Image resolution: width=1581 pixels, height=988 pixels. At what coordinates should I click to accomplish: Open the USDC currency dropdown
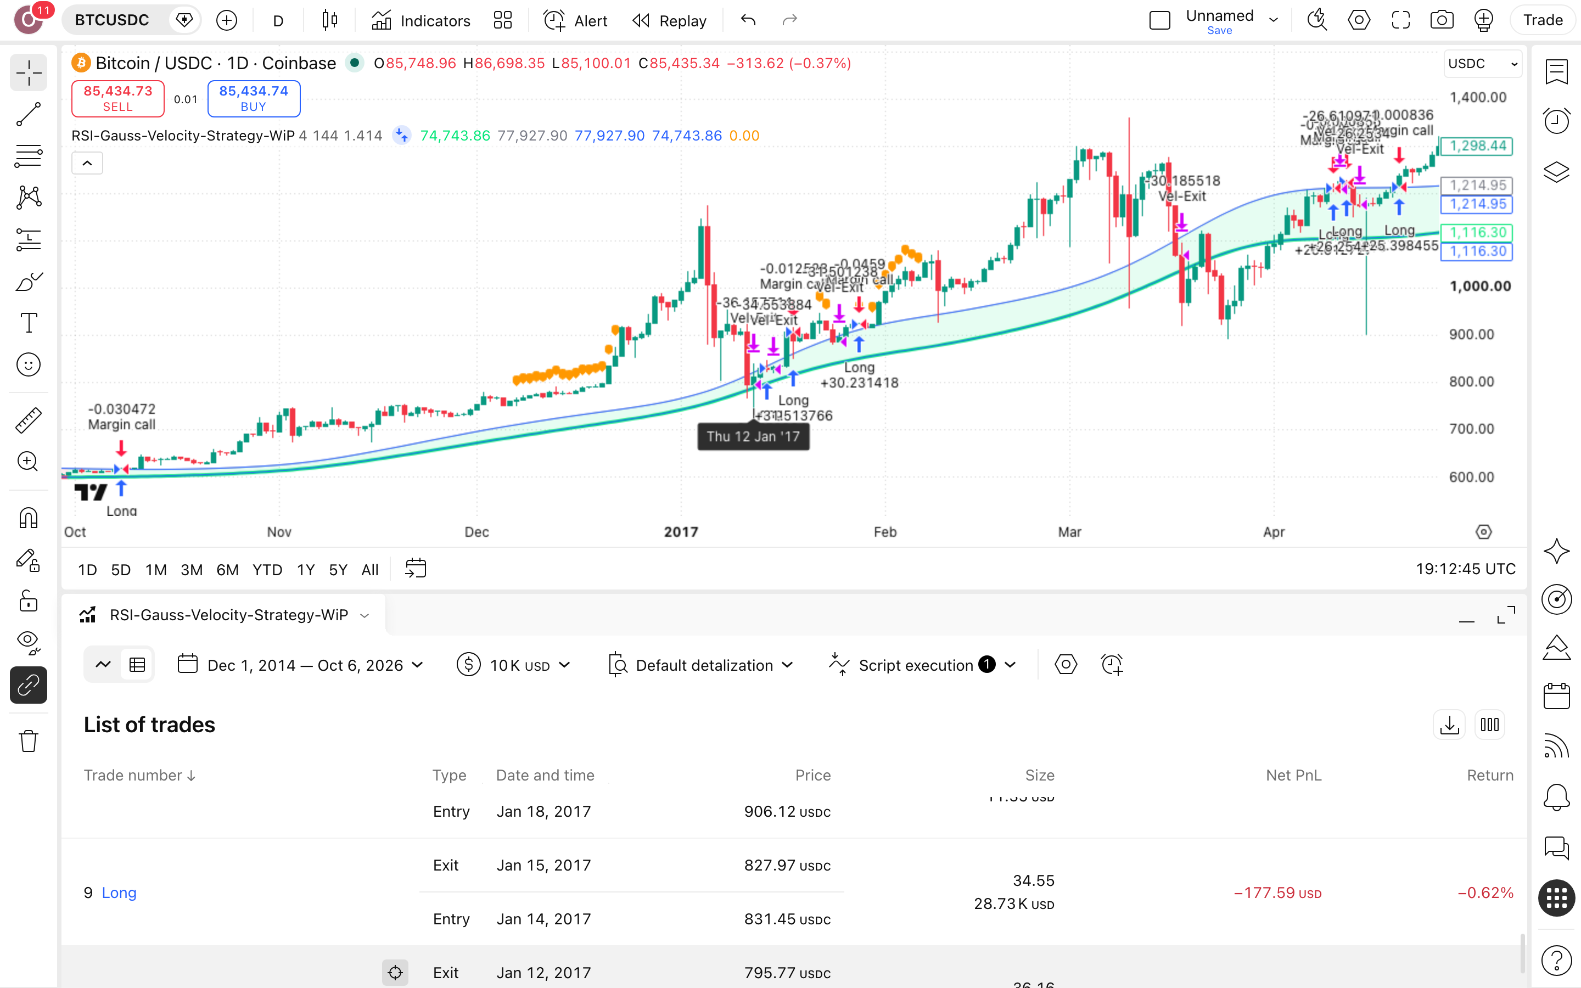click(1482, 63)
